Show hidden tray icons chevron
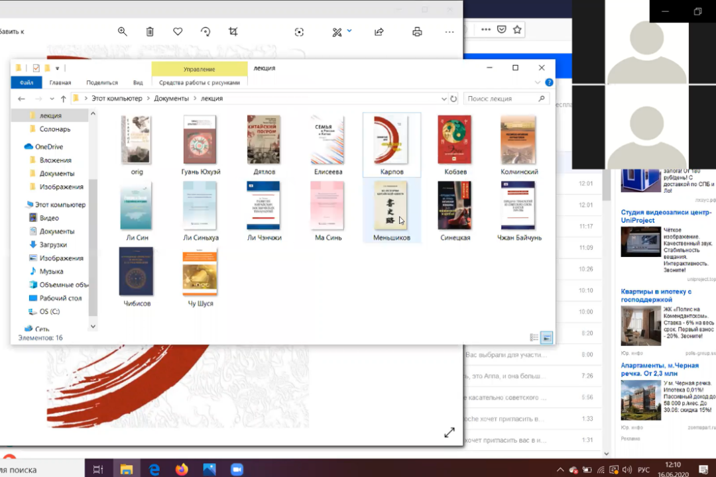This screenshot has height=477, width=716. [x=560, y=470]
